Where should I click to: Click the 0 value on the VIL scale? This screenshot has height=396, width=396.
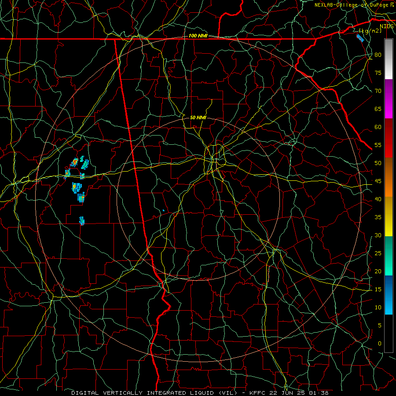pos(380,344)
